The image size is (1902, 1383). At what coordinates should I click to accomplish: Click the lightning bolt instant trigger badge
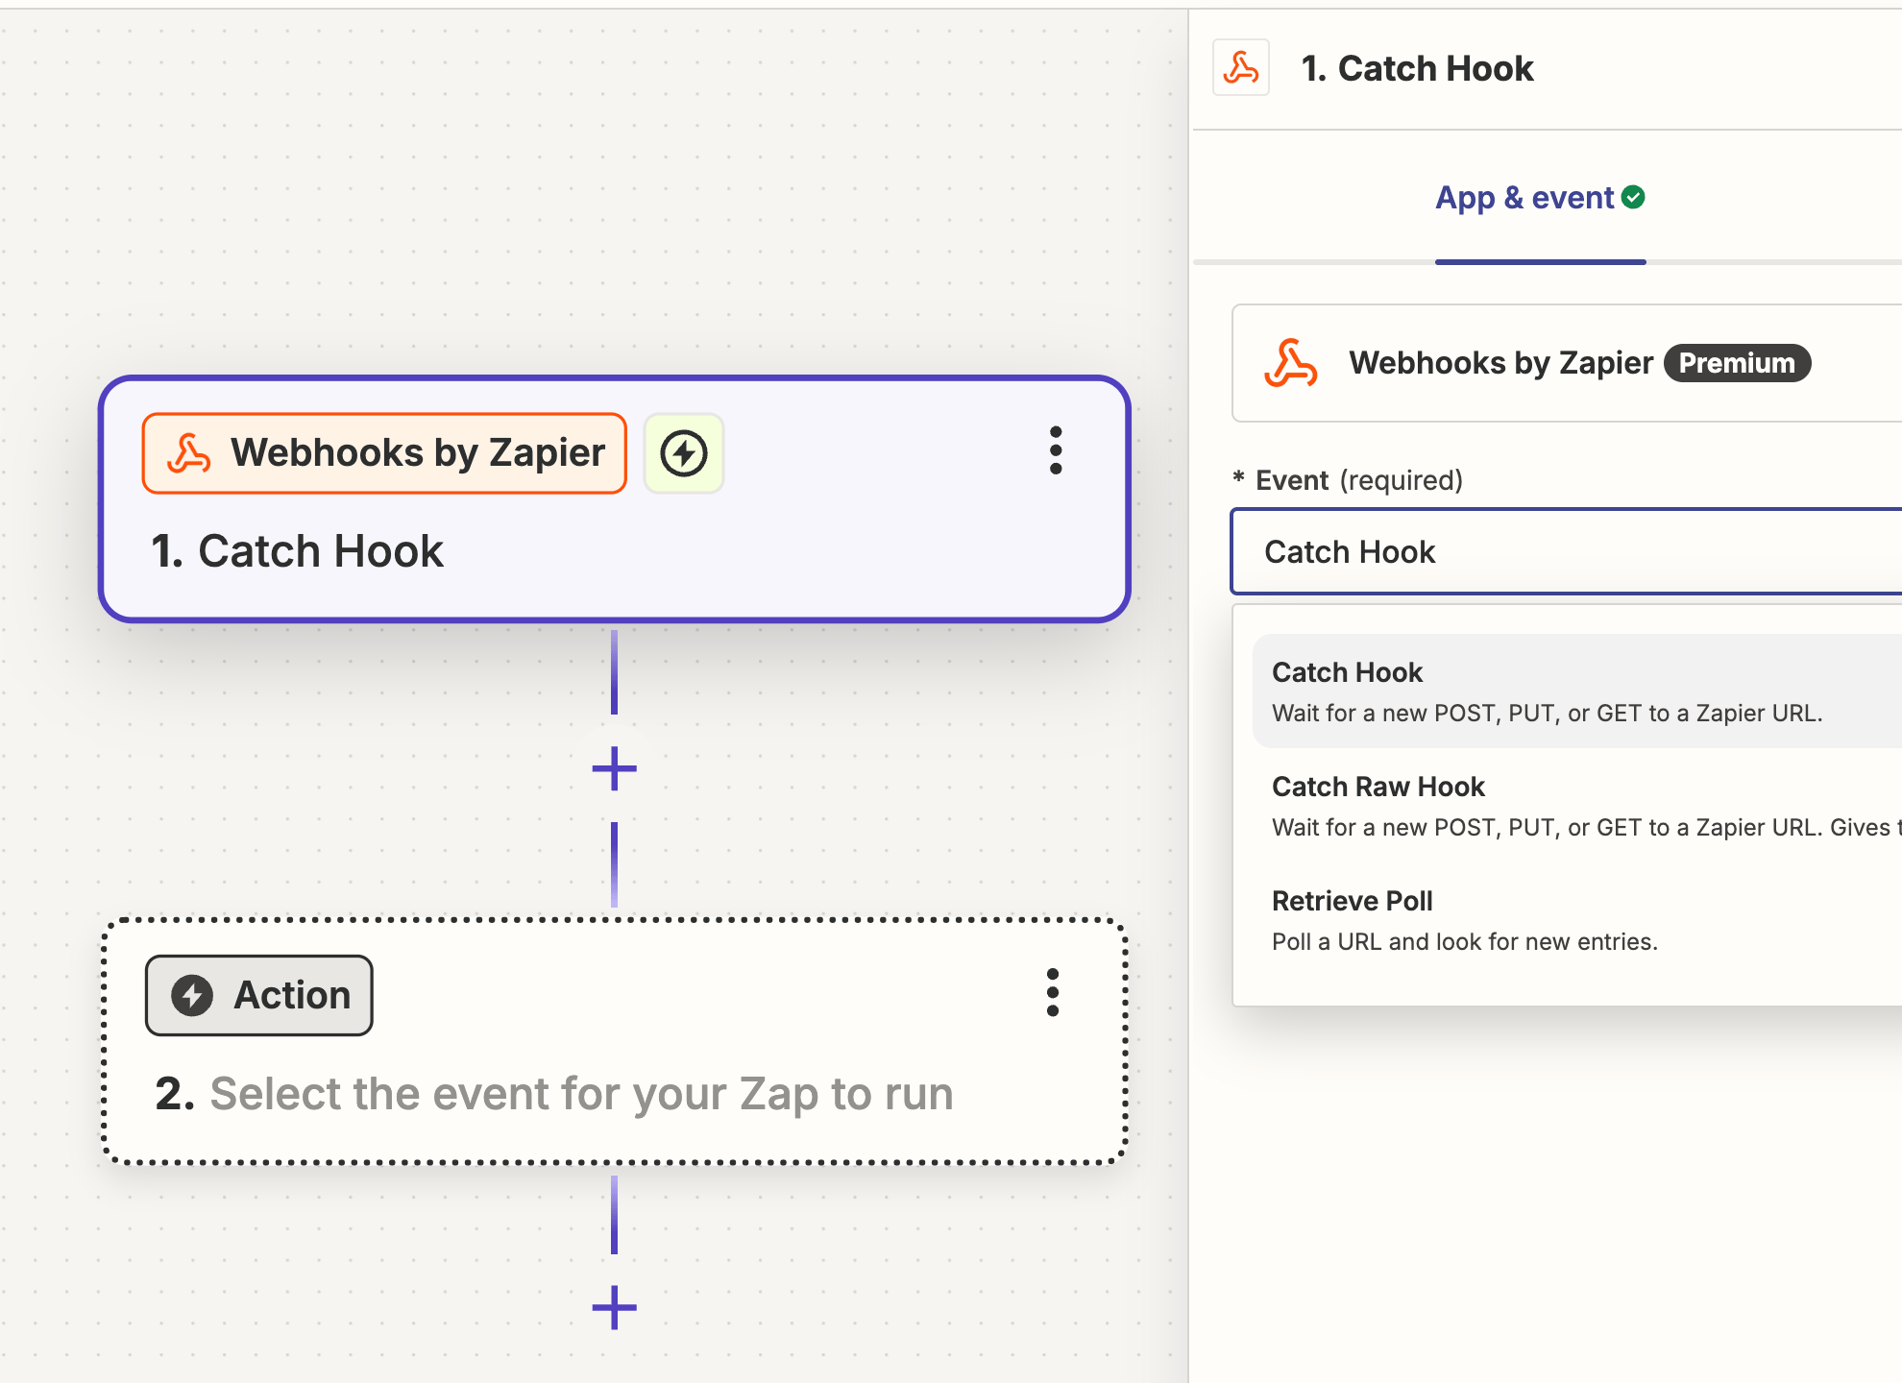click(x=684, y=453)
